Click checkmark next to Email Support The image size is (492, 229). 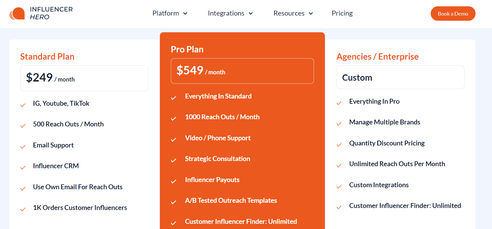tap(23, 147)
